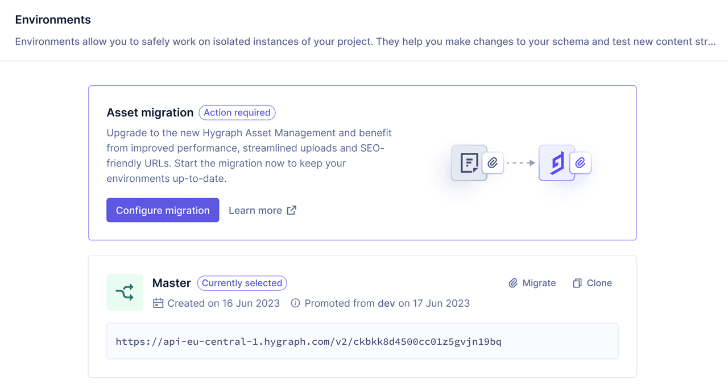Image resolution: width=728 pixels, height=384 pixels.
Task: Click the copy icon beside Clone
Action: tap(576, 283)
